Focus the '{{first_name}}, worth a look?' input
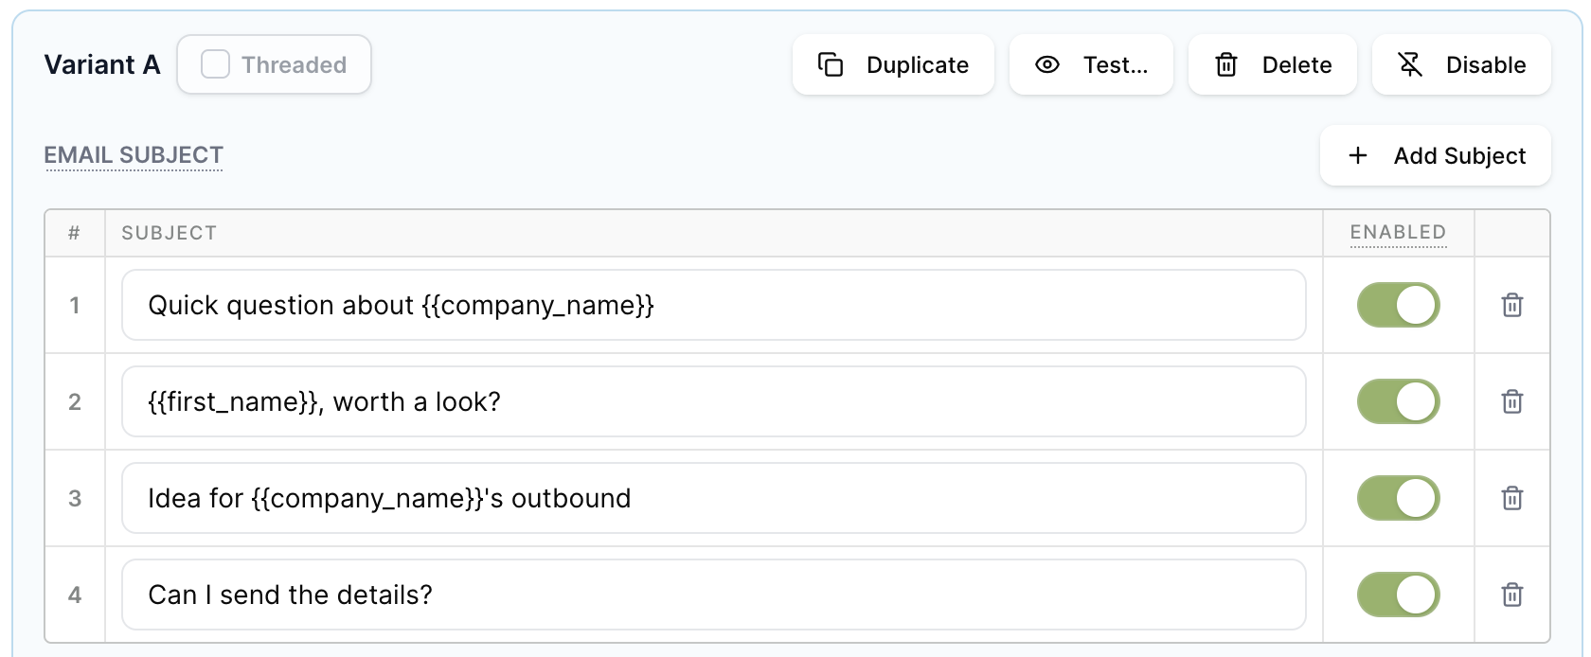Image resolution: width=1591 pixels, height=657 pixels. tap(714, 401)
